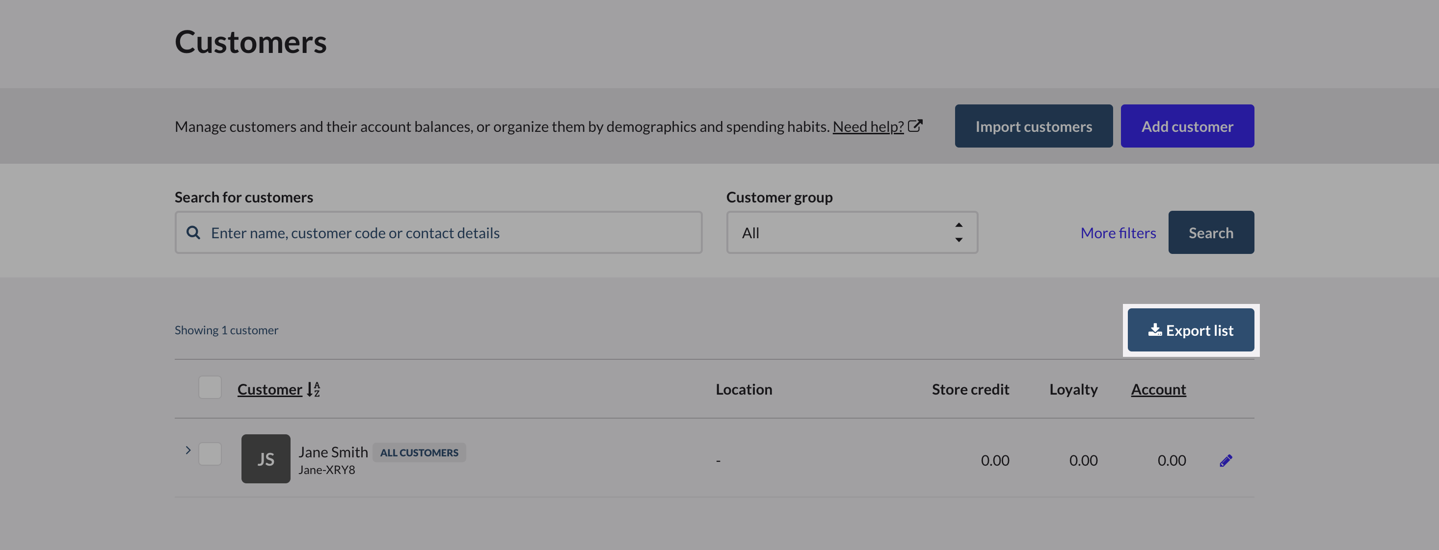Image resolution: width=1439 pixels, height=550 pixels.
Task: Sort table by Customer column header
Action: point(269,389)
